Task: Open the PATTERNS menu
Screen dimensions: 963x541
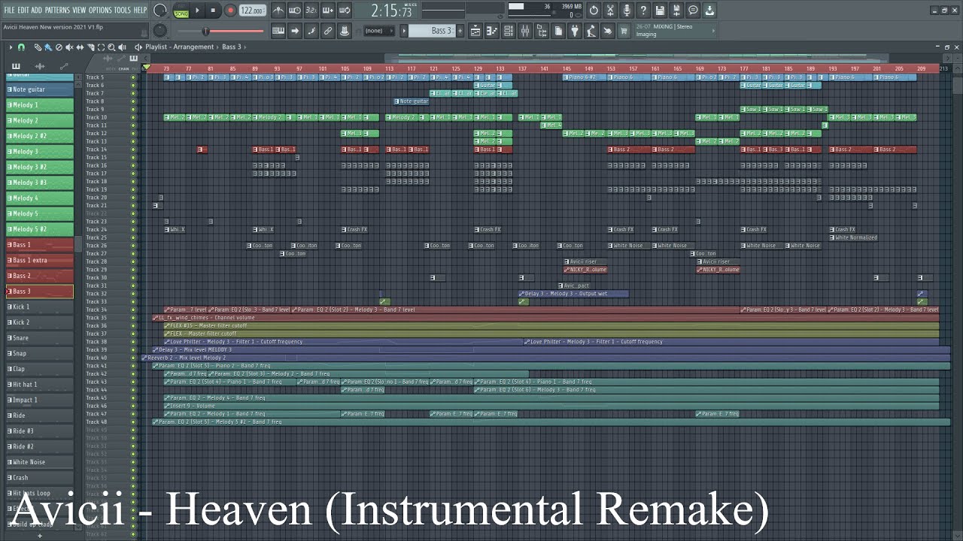Action: 57,11
